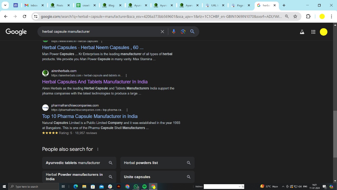This screenshot has width=337, height=190.
Task: Open more options for pharmafranchisecompanies.com result
Action: pos(127,110)
